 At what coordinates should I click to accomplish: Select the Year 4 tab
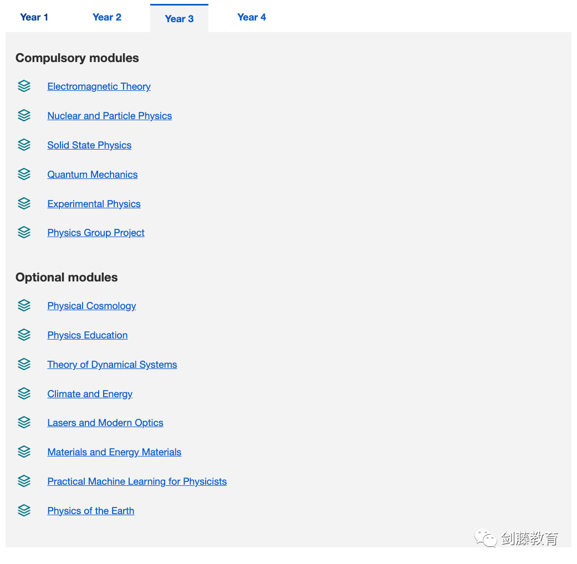[252, 17]
